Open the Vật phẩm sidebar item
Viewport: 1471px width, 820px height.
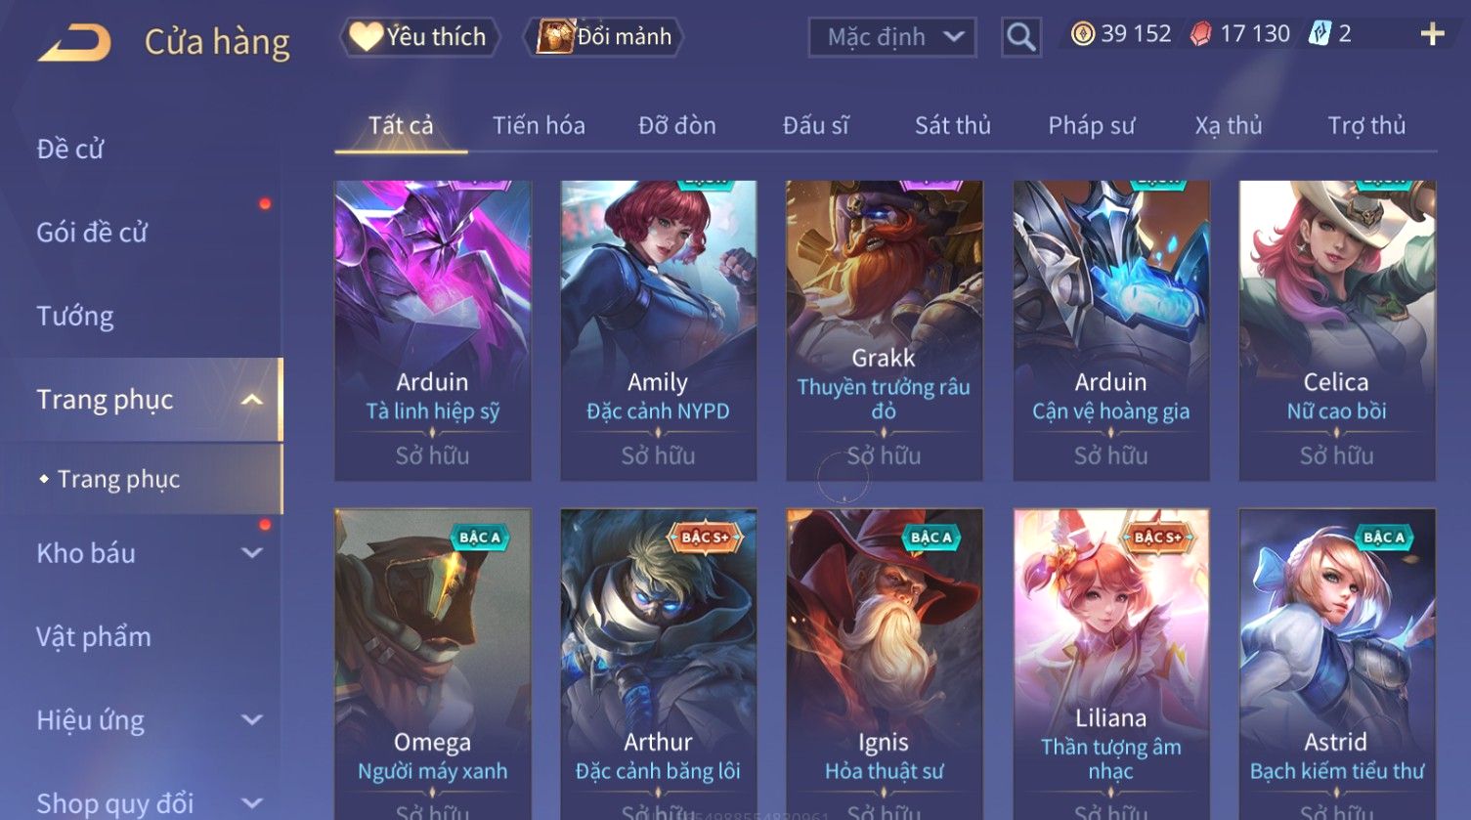click(94, 637)
